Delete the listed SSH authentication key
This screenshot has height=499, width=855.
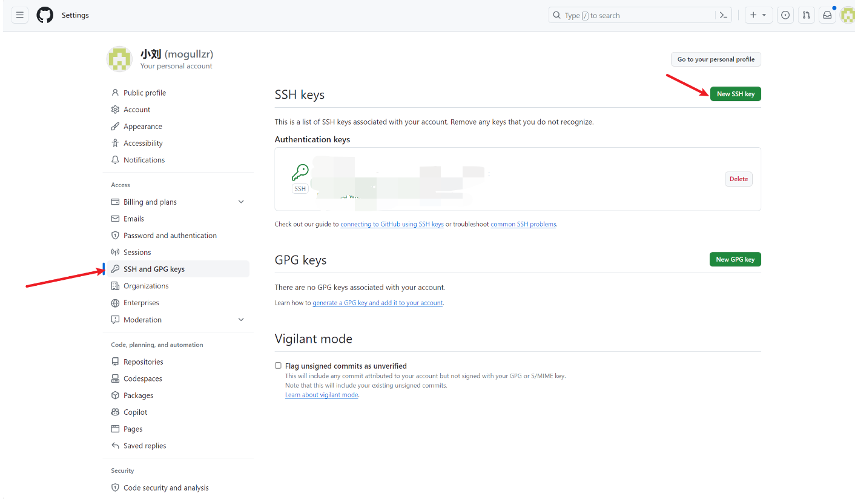(738, 179)
